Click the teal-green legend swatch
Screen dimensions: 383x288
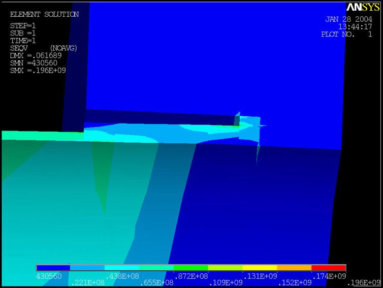click(156, 268)
